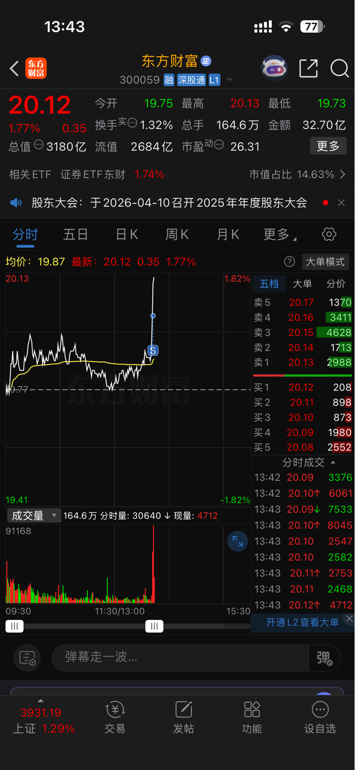Expand the 上证 index bar arrow

point(41,701)
